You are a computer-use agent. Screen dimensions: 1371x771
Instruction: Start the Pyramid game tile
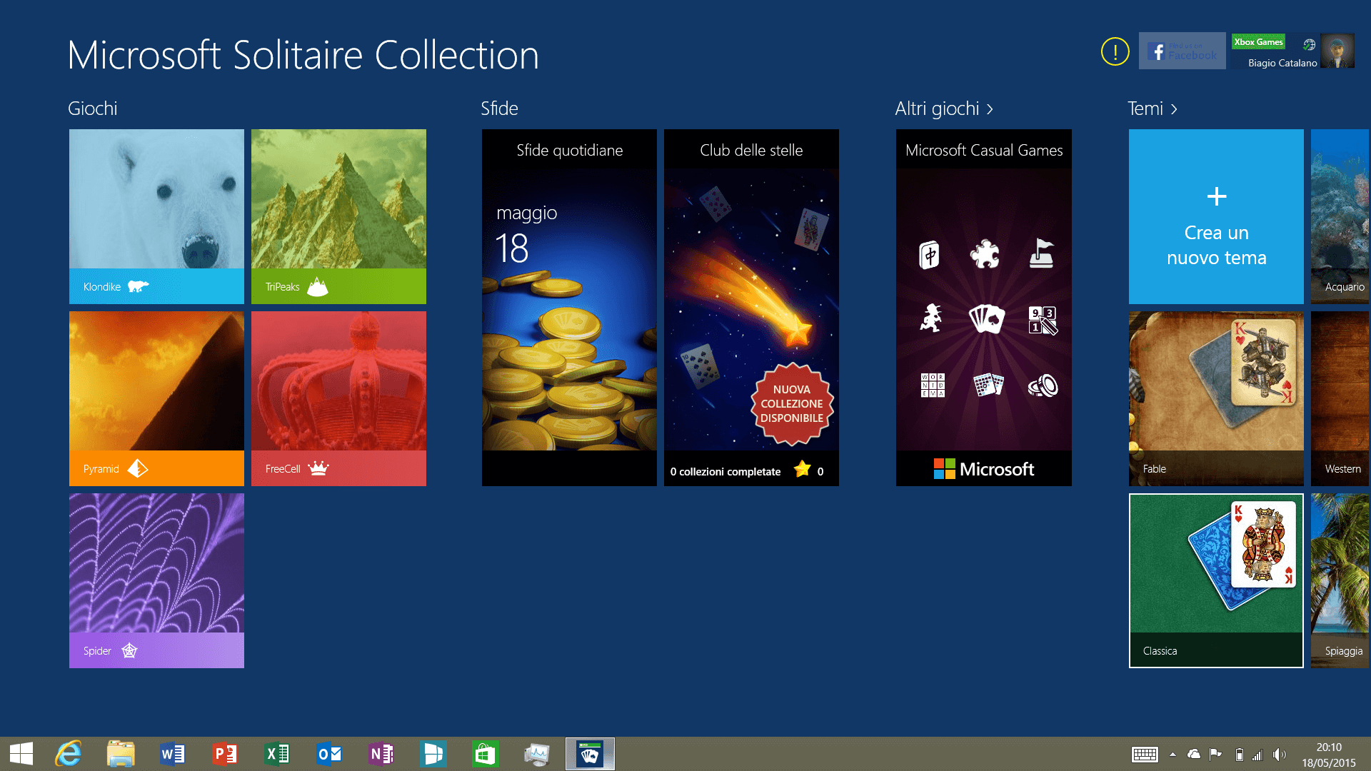(156, 398)
